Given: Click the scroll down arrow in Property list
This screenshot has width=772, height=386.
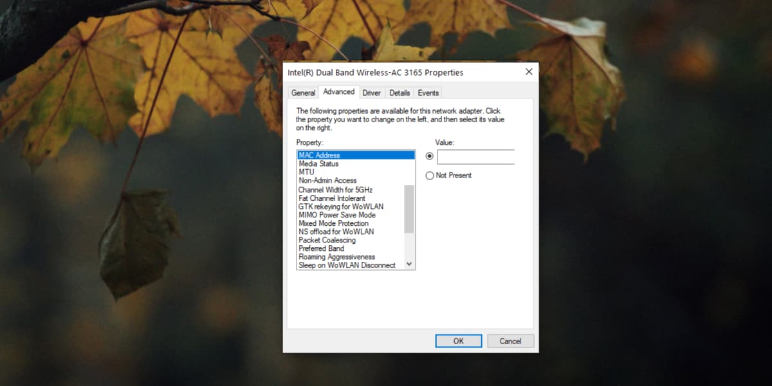Looking at the screenshot, I should click(x=409, y=264).
